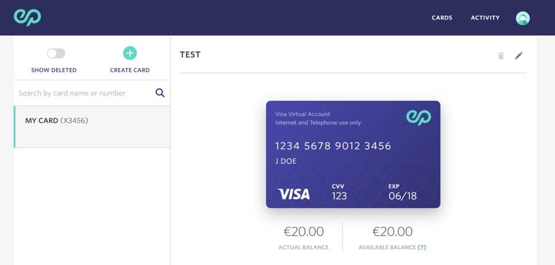Click the pencil icon to edit card
Image resolution: width=555 pixels, height=265 pixels.
[518, 56]
